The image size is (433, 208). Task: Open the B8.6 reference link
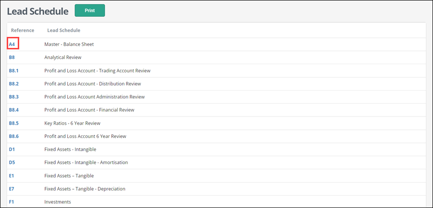click(x=14, y=136)
